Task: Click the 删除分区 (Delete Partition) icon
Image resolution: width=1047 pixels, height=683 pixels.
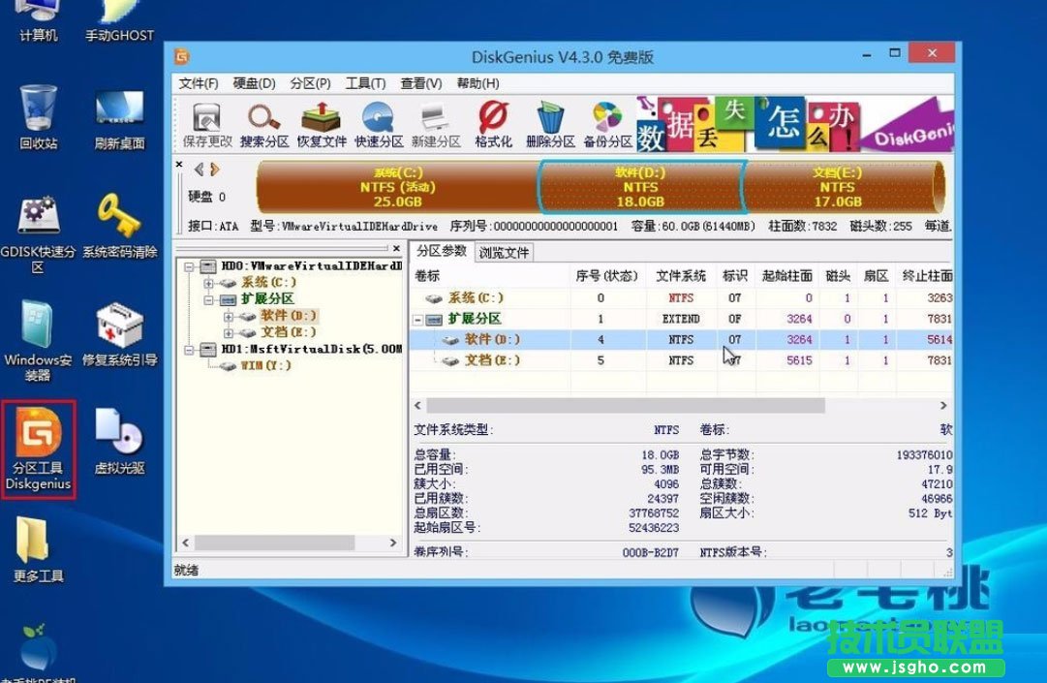Action: pyautogui.click(x=550, y=120)
